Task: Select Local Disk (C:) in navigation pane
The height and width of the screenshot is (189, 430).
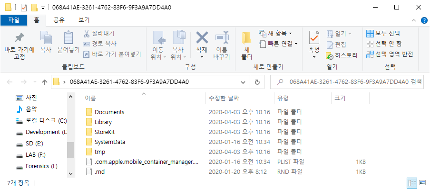Action: pos(41,120)
